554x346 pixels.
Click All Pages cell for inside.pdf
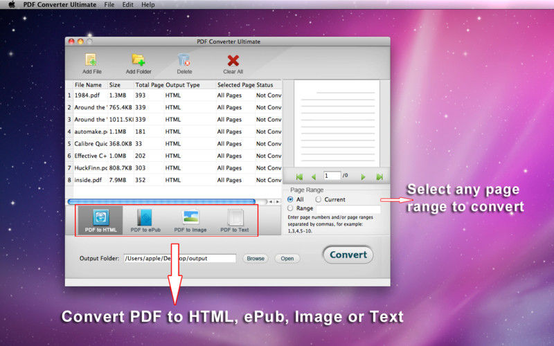[x=229, y=180]
